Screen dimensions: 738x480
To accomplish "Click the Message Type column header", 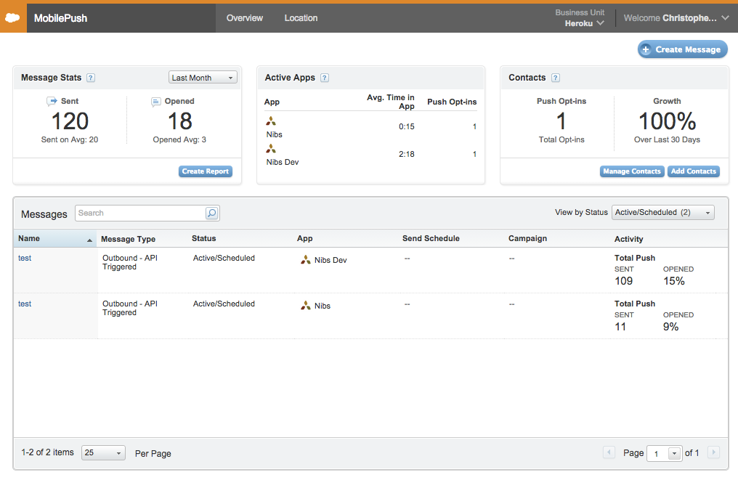I will coord(128,239).
